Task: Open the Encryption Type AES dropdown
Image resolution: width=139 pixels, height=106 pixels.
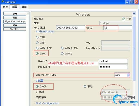Action: [x=122, y=75]
